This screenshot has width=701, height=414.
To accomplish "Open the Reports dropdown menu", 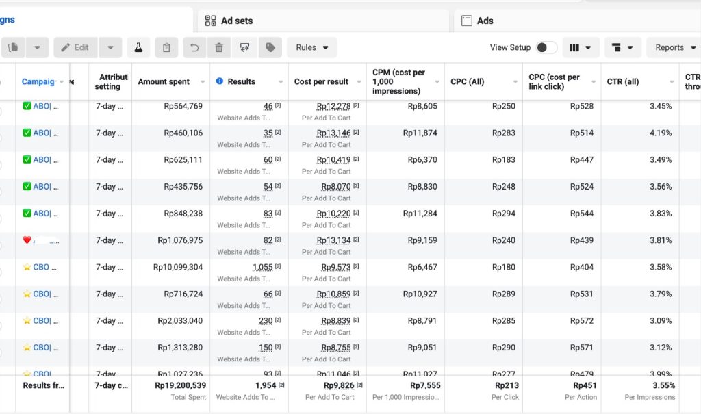I will [675, 47].
